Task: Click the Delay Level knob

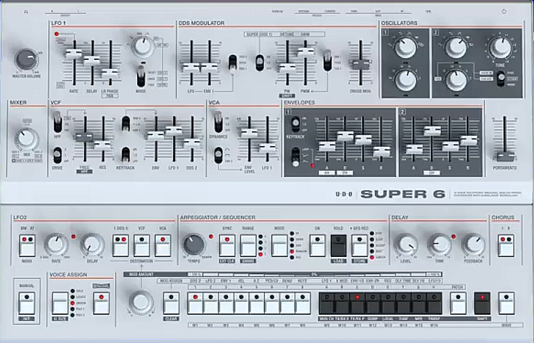Action: tap(406, 245)
